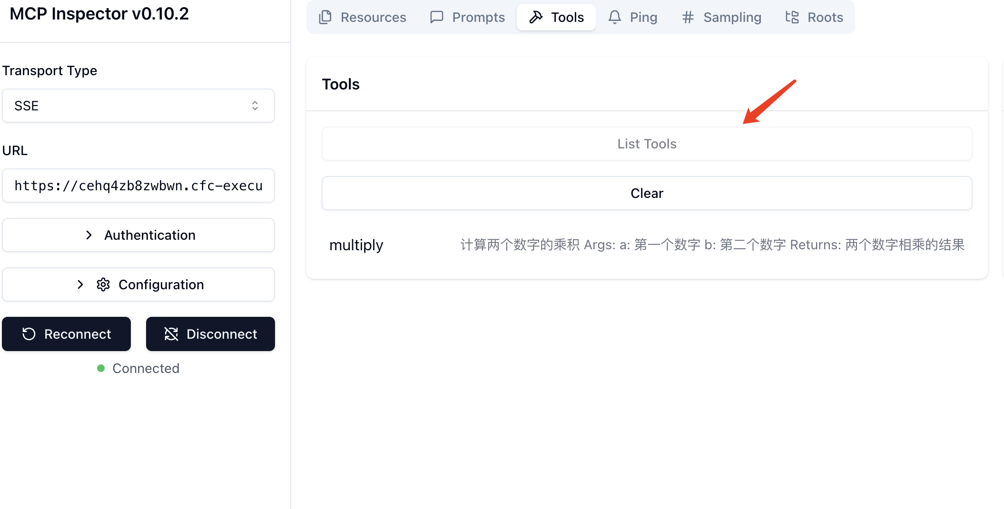
Task: Click the Roots folder tree icon
Action: click(792, 17)
